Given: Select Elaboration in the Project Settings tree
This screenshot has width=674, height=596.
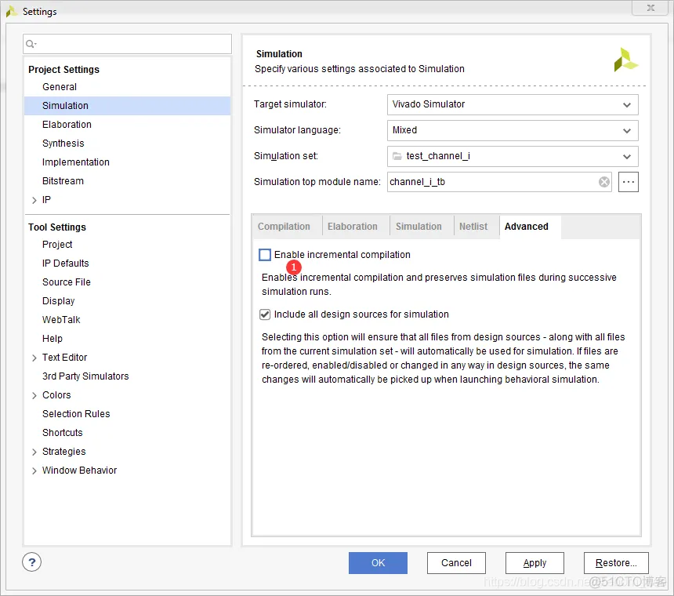Looking at the screenshot, I should pyautogui.click(x=67, y=125).
